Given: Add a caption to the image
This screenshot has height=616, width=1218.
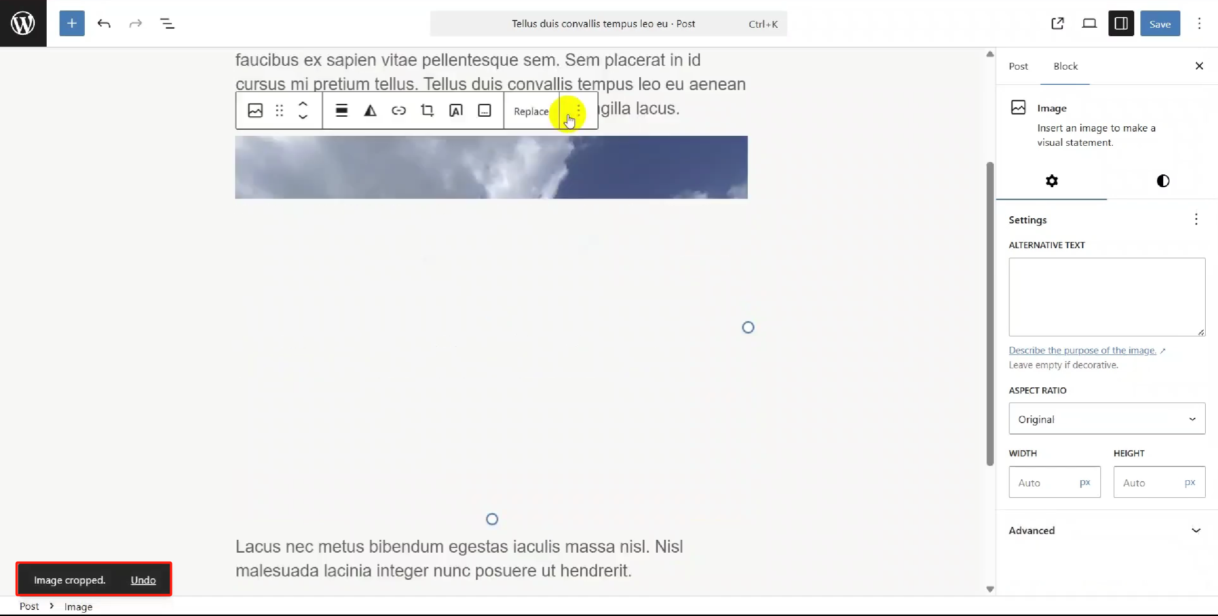Looking at the screenshot, I should [x=484, y=110].
